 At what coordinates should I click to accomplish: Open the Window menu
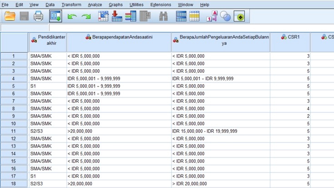pyautogui.click(x=186, y=5)
